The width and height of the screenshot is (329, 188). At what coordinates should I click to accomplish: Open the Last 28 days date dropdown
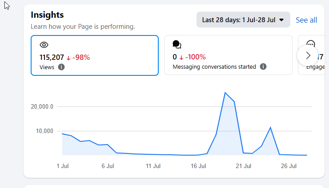click(243, 20)
